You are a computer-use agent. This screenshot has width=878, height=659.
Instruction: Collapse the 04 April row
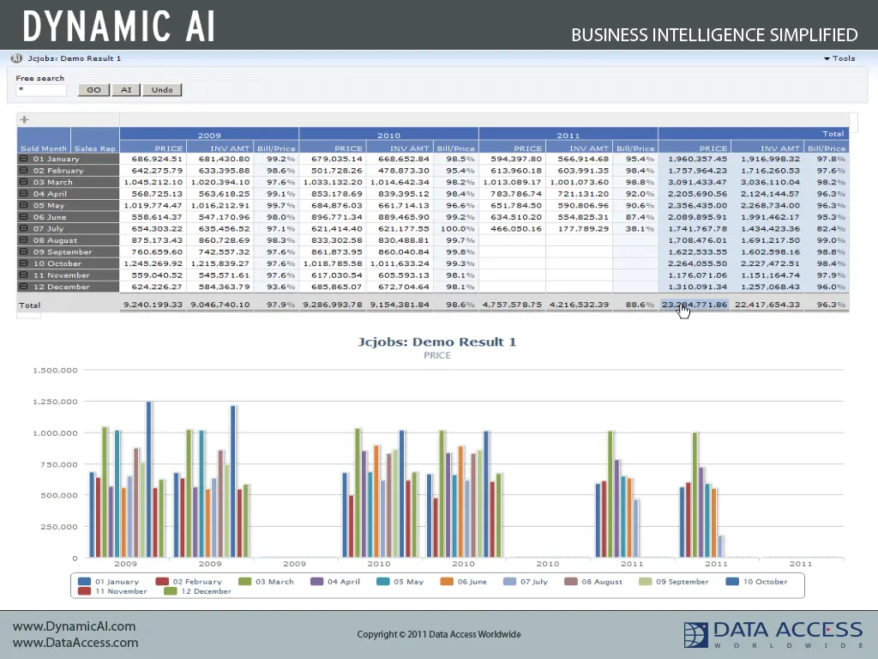point(23,193)
